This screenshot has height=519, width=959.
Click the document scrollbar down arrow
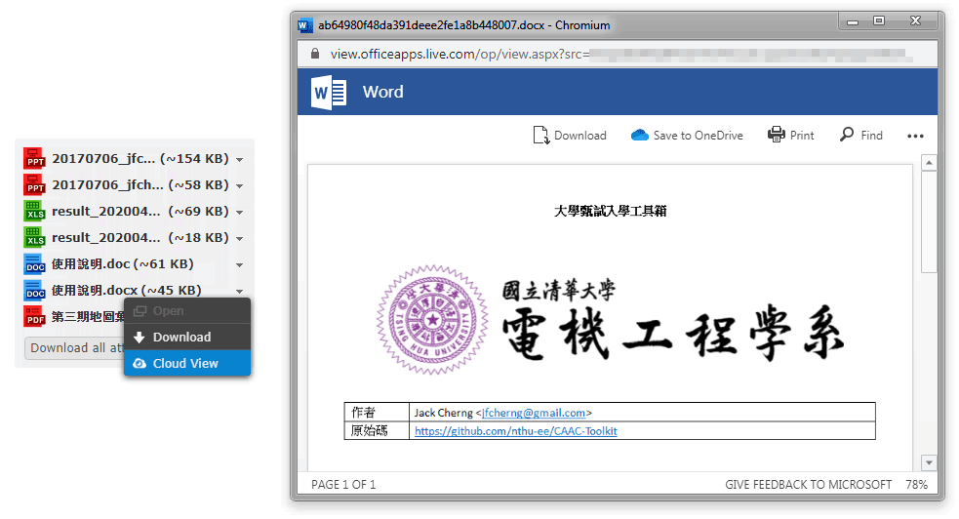929,462
